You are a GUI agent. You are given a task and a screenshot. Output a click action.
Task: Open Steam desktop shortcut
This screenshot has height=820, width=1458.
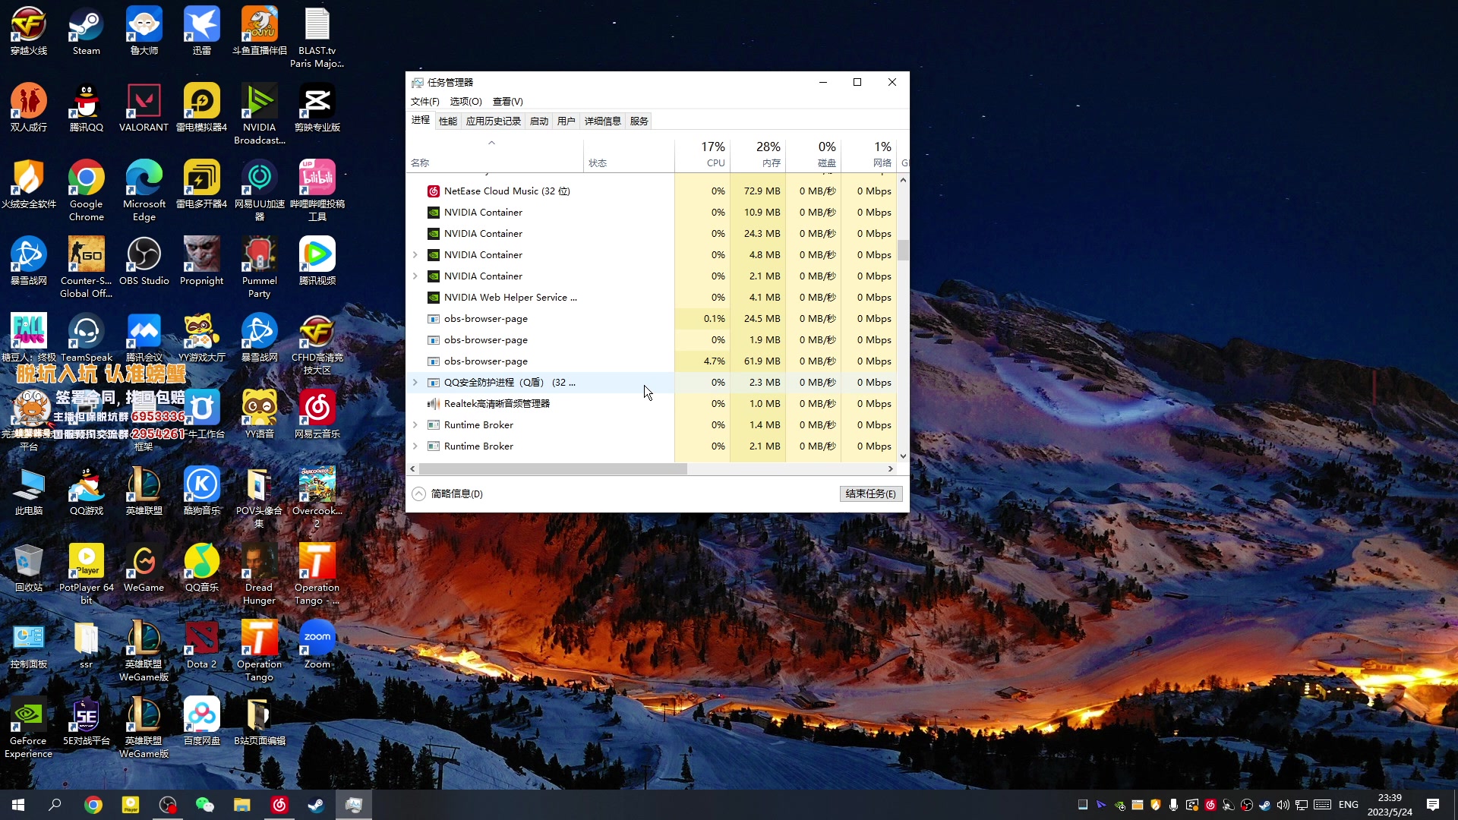tap(86, 26)
